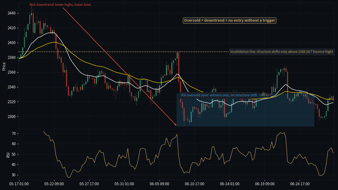Click the 2400 price tick label
The height and width of the screenshot is (190, 338).
point(12,43)
